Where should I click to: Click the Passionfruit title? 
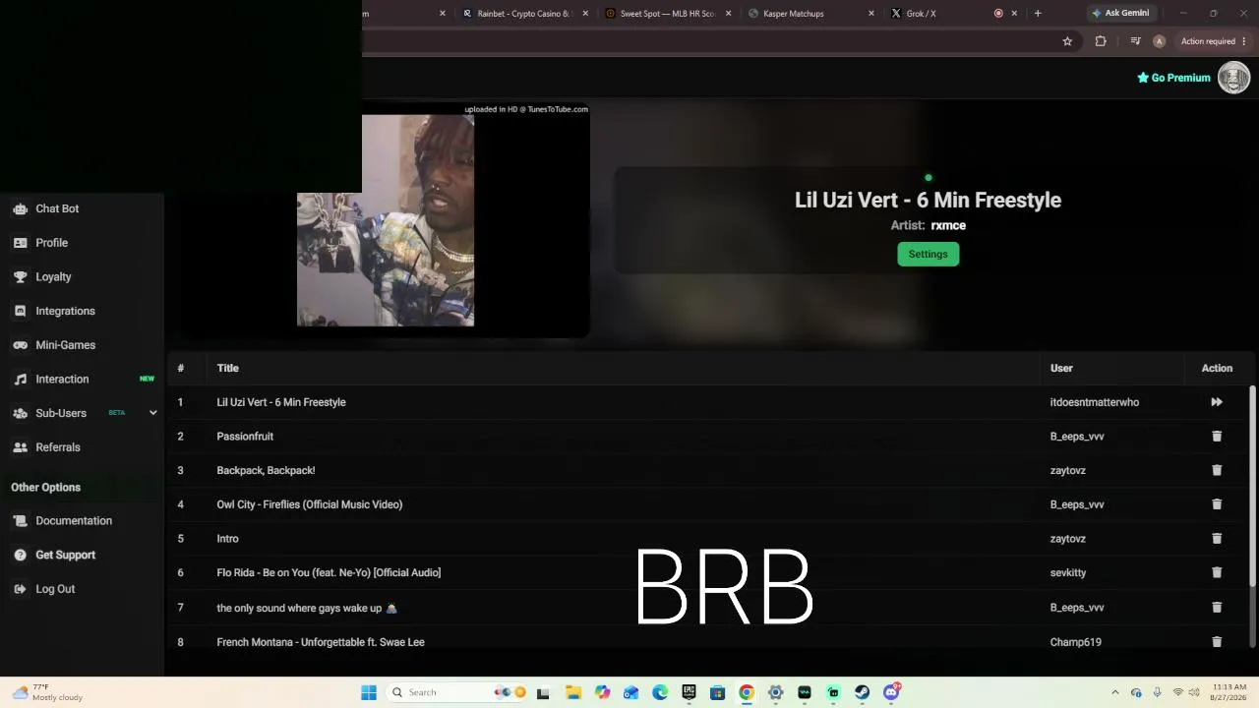245,437
